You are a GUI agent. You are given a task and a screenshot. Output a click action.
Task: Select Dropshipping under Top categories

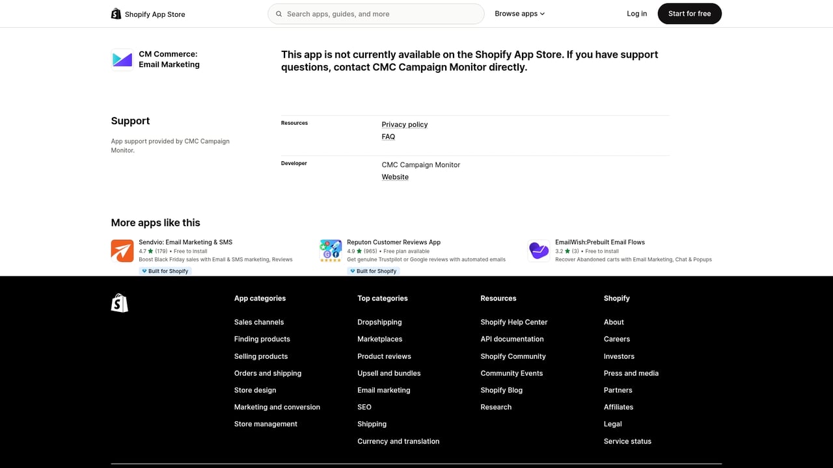tap(379, 322)
